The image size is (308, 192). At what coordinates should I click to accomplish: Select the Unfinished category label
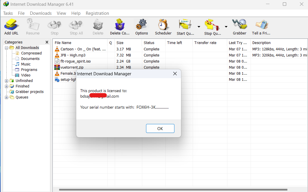coord(24,81)
